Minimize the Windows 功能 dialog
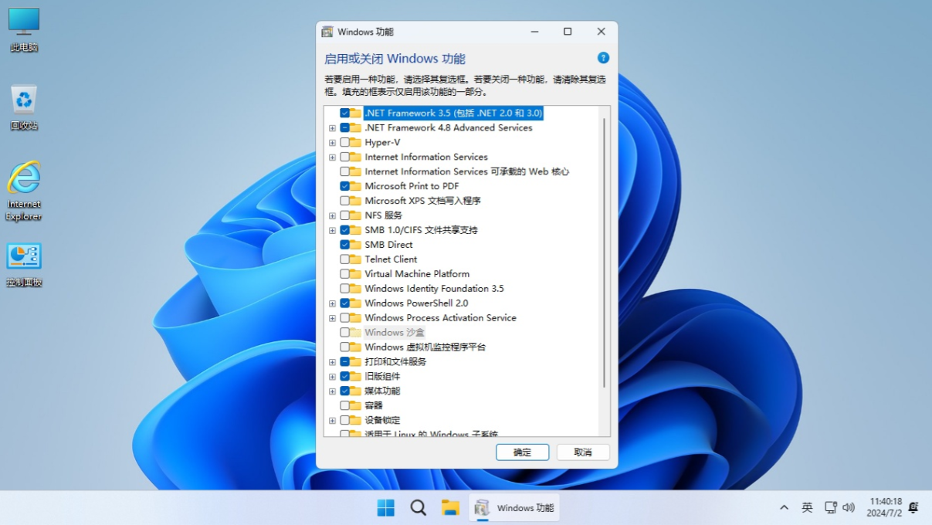Image resolution: width=932 pixels, height=525 pixels. [534, 32]
